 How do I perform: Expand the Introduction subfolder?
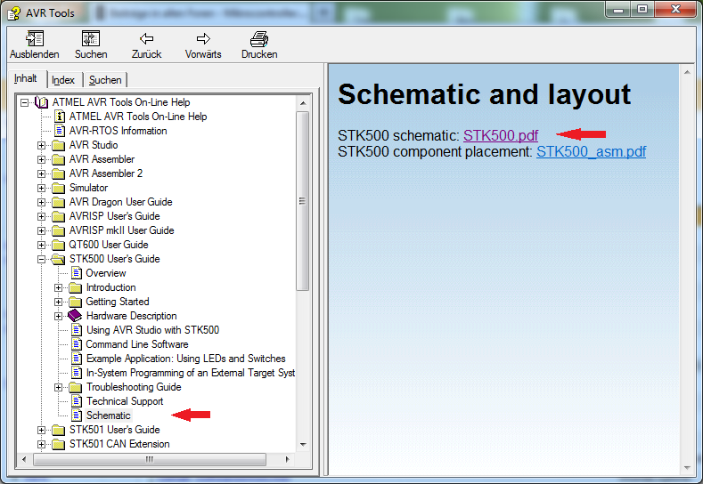tap(58, 287)
